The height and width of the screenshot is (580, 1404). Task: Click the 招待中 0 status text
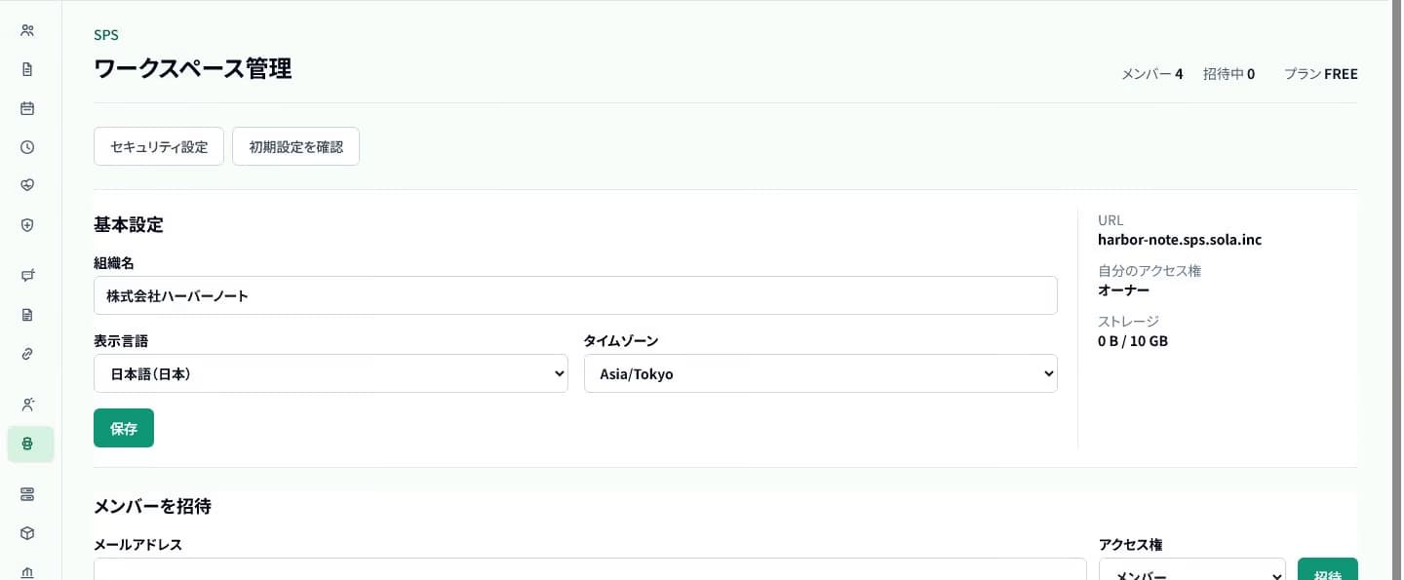(x=1228, y=74)
